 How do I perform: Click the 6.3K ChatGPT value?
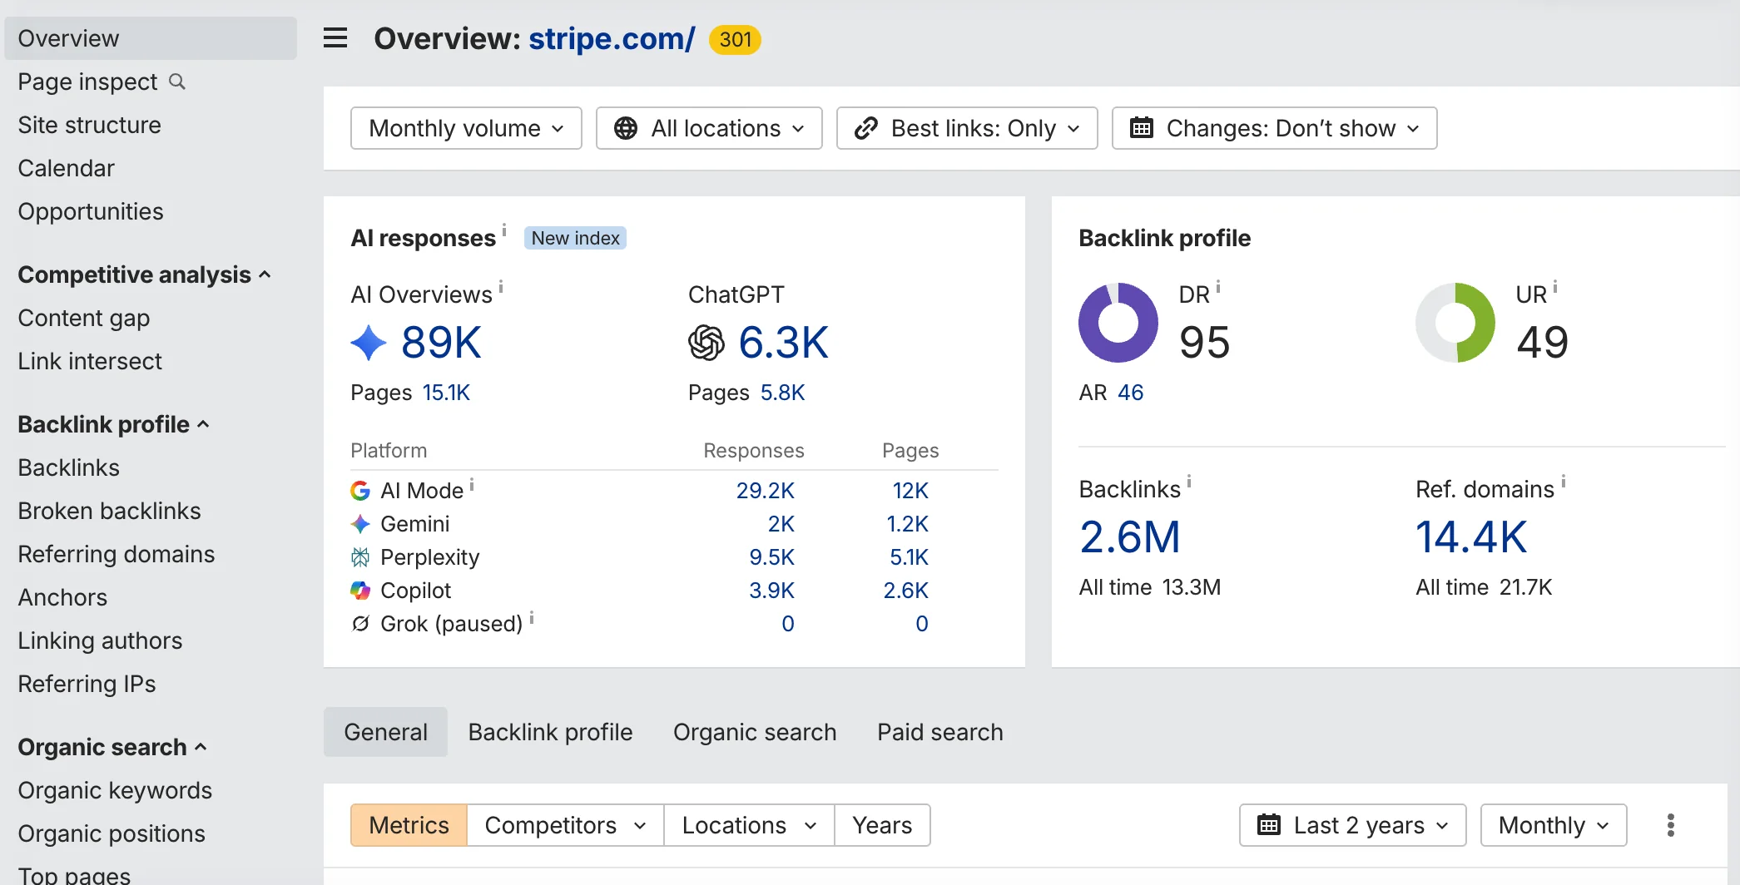click(x=783, y=343)
